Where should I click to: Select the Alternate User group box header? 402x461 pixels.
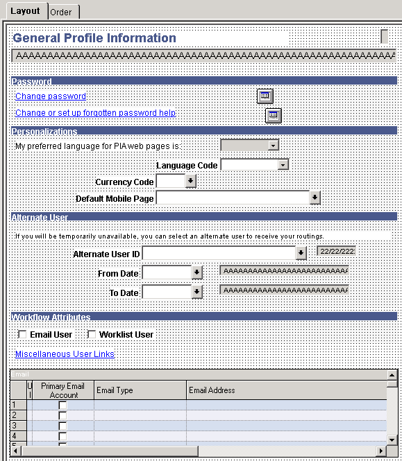(204, 217)
